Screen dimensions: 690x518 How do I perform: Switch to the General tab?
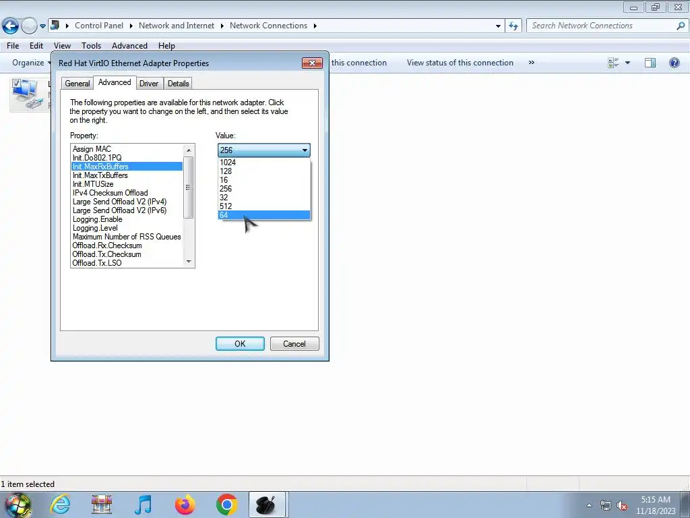click(77, 83)
